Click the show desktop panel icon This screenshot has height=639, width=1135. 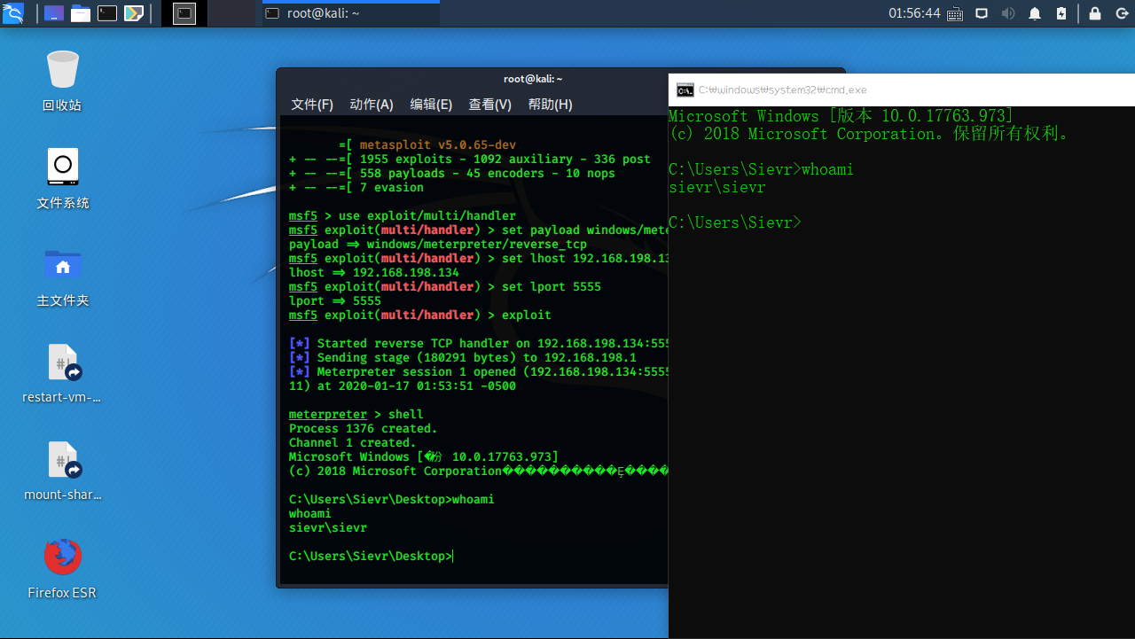54,13
